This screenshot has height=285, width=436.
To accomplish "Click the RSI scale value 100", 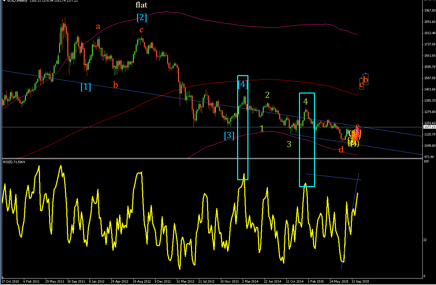I will [426, 161].
